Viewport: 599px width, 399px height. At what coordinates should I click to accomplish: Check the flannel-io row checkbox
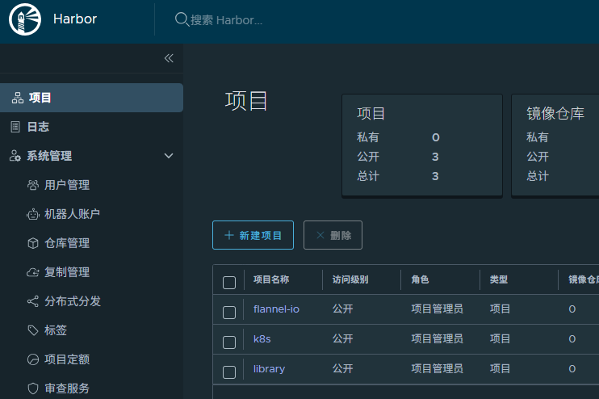[229, 313]
